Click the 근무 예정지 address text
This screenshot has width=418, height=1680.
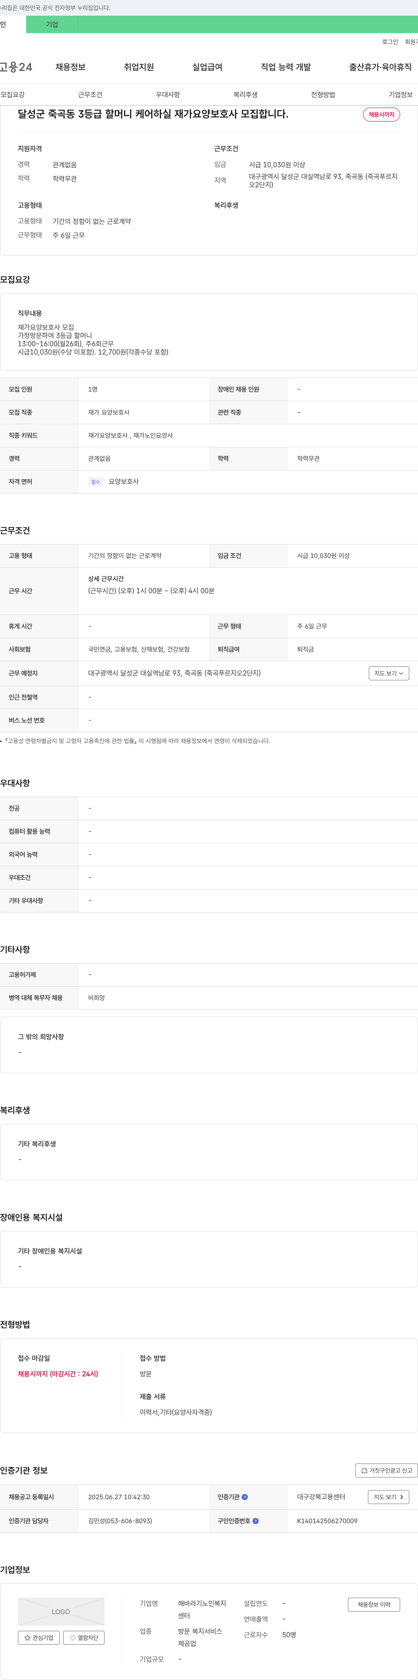pos(174,673)
